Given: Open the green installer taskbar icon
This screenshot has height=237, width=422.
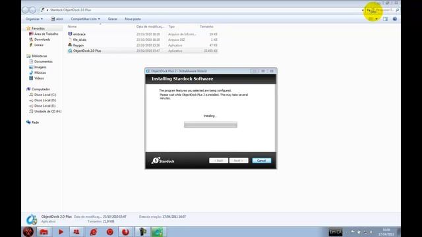Looking at the screenshot, I should (158, 232).
